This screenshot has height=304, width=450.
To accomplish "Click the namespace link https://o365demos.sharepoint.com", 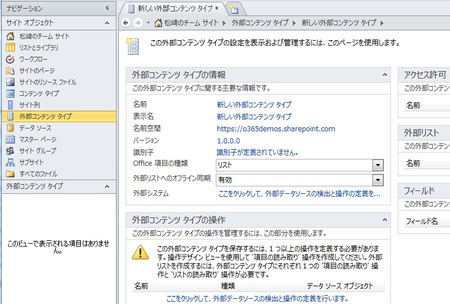I will point(276,128).
